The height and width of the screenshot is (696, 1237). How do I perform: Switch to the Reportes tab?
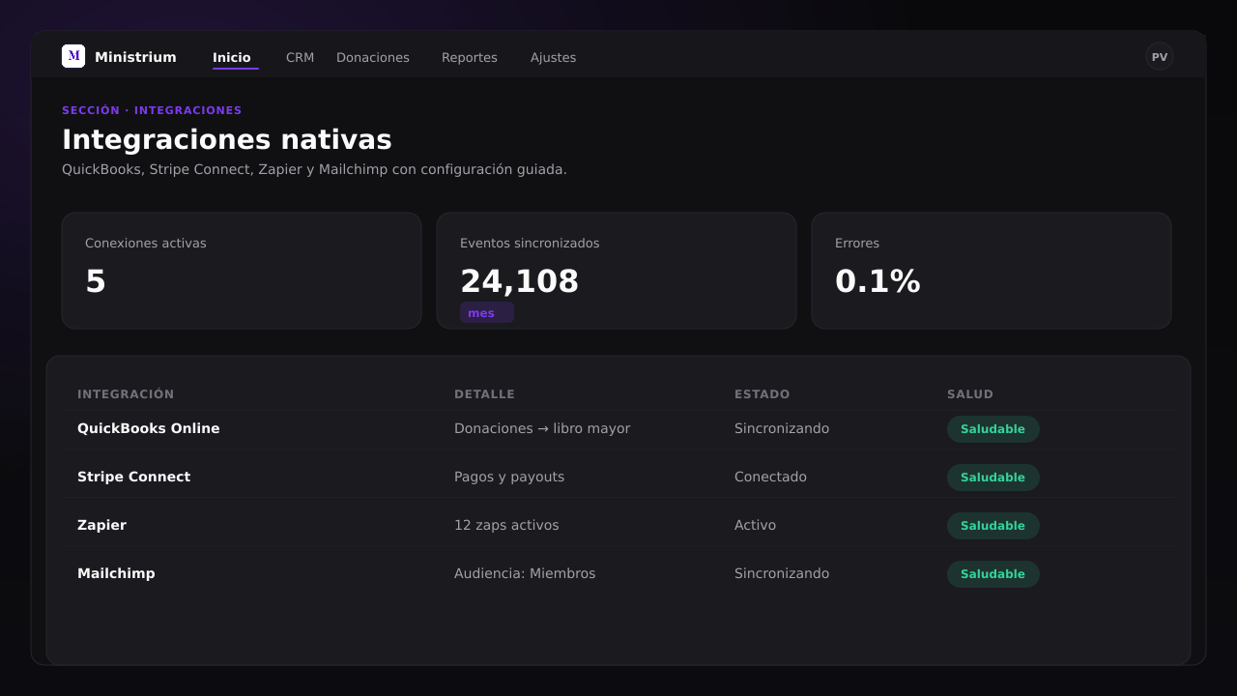(470, 57)
